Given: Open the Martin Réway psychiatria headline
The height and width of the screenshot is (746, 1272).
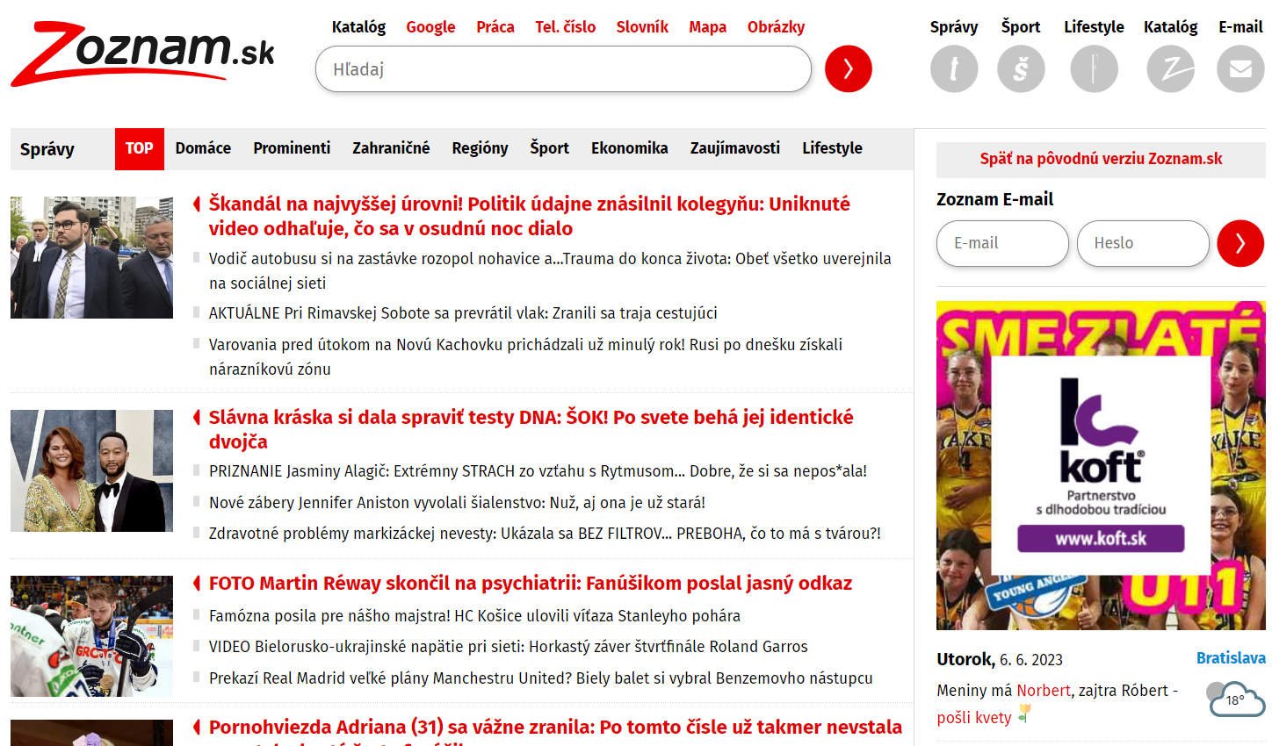Looking at the screenshot, I should point(530,584).
